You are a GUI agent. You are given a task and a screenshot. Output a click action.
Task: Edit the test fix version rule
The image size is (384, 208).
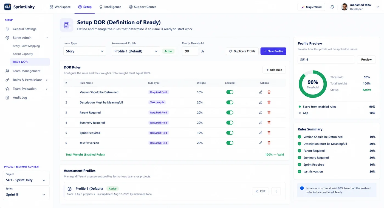261,143
